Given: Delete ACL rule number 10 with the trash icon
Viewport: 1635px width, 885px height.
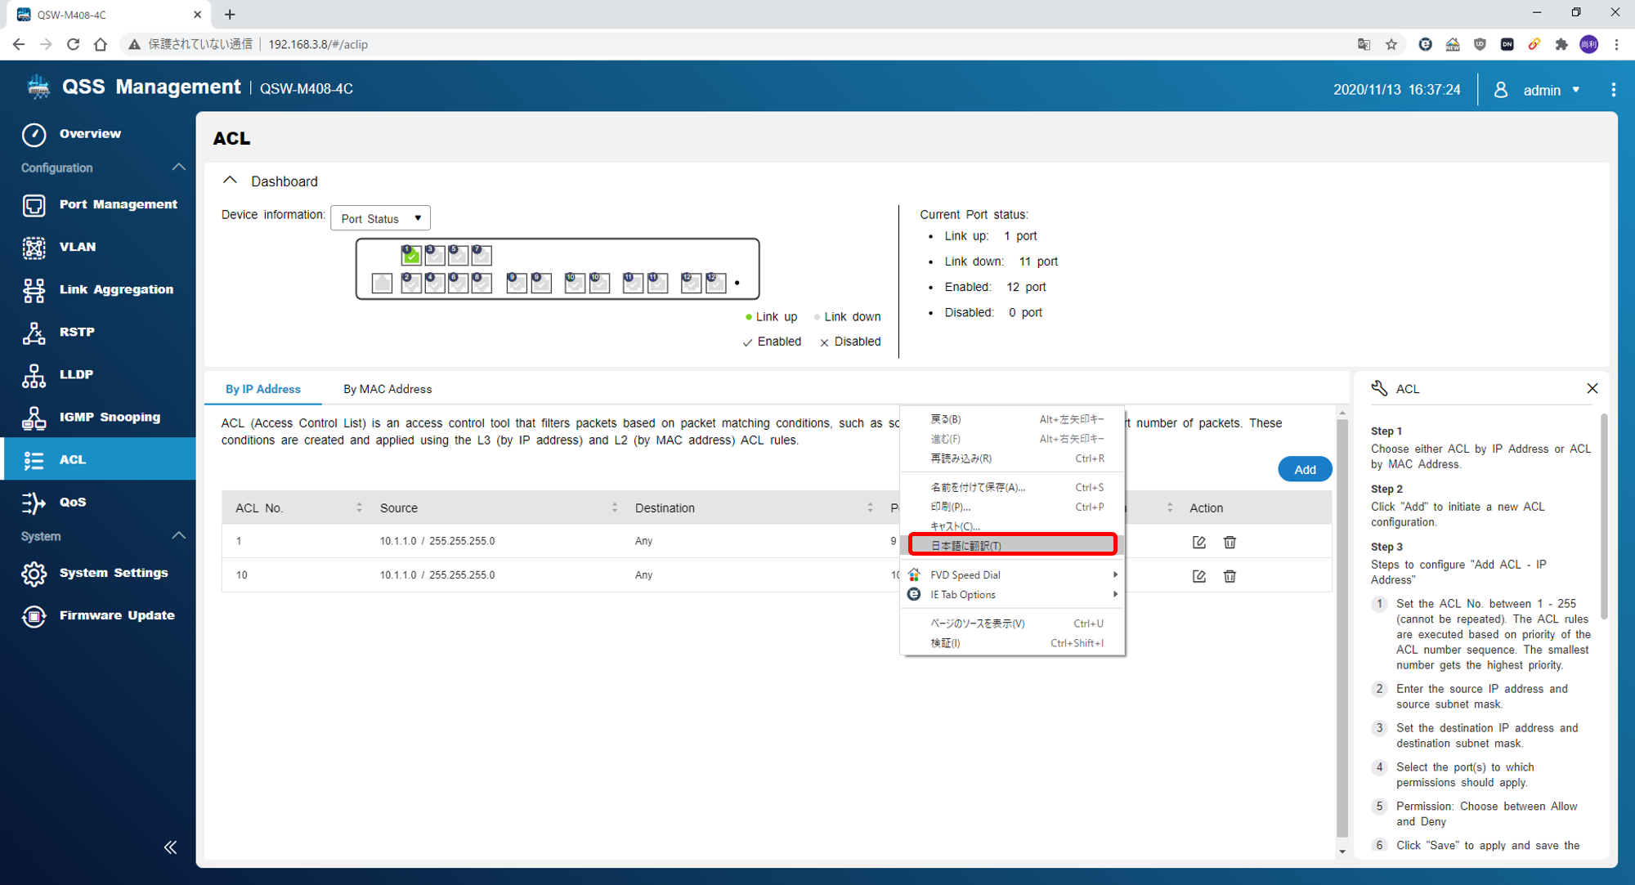Looking at the screenshot, I should pyautogui.click(x=1229, y=576).
